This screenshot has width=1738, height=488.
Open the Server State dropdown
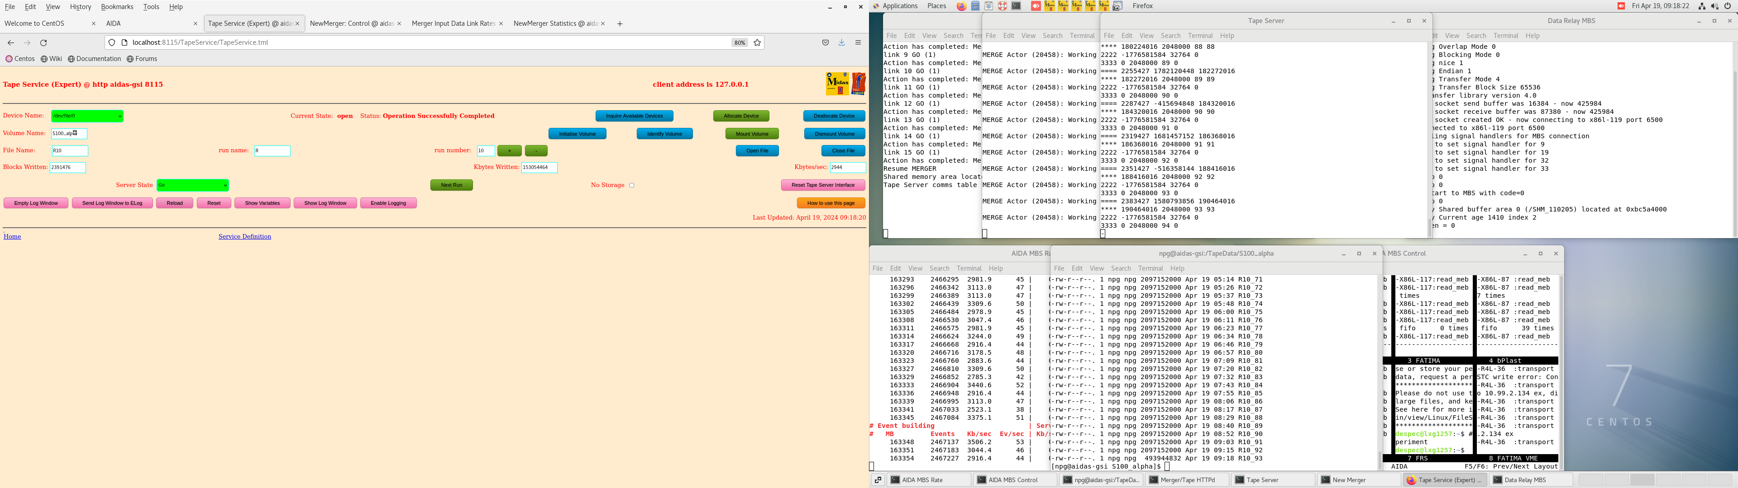coord(193,185)
